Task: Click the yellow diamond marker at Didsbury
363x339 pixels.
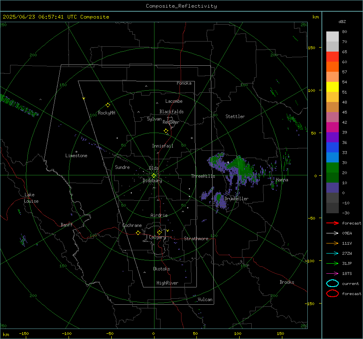Action: pyautogui.click(x=154, y=176)
